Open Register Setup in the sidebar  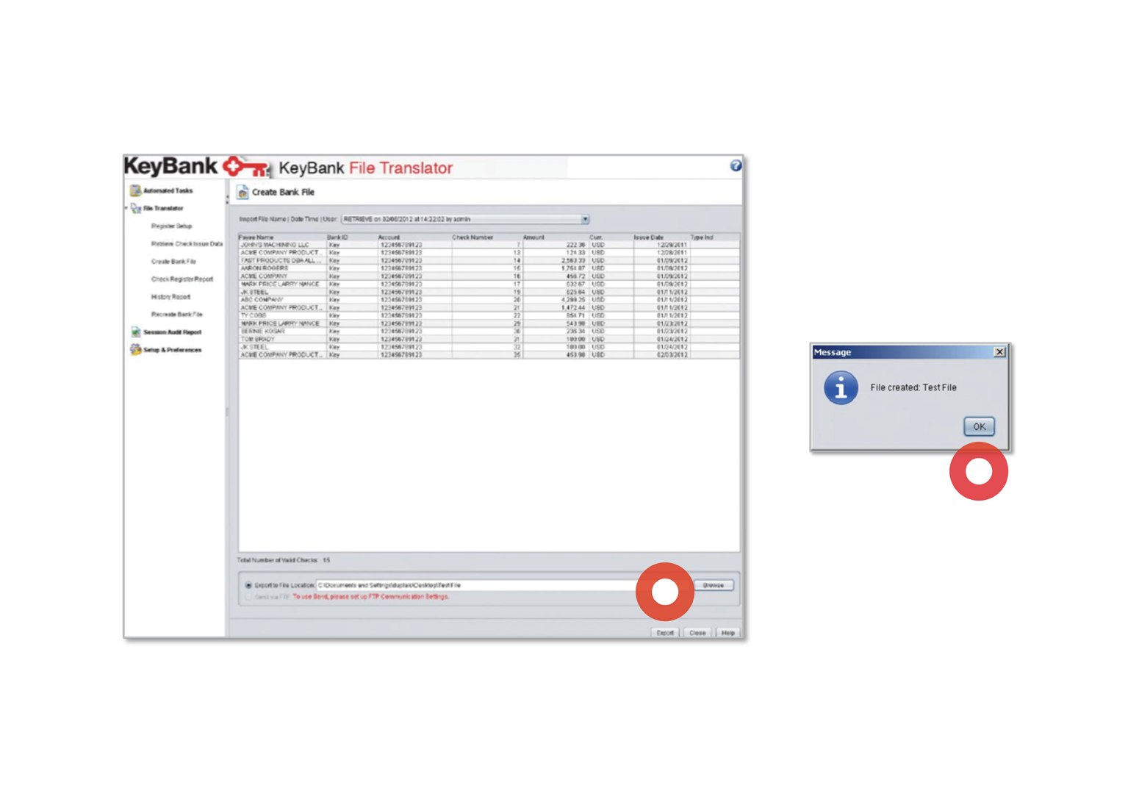tap(171, 226)
